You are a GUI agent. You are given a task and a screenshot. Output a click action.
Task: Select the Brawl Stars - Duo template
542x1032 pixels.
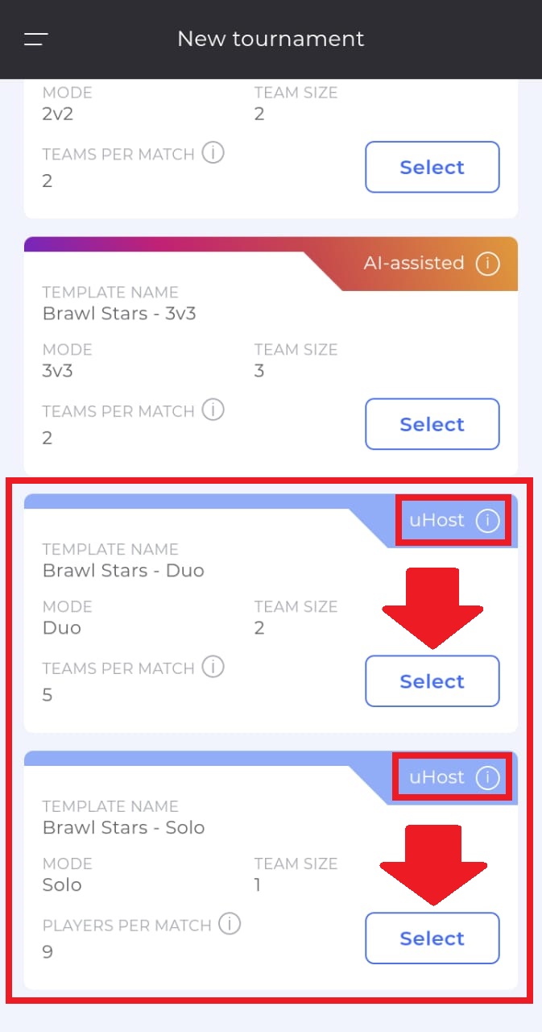[x=432, y=681]
